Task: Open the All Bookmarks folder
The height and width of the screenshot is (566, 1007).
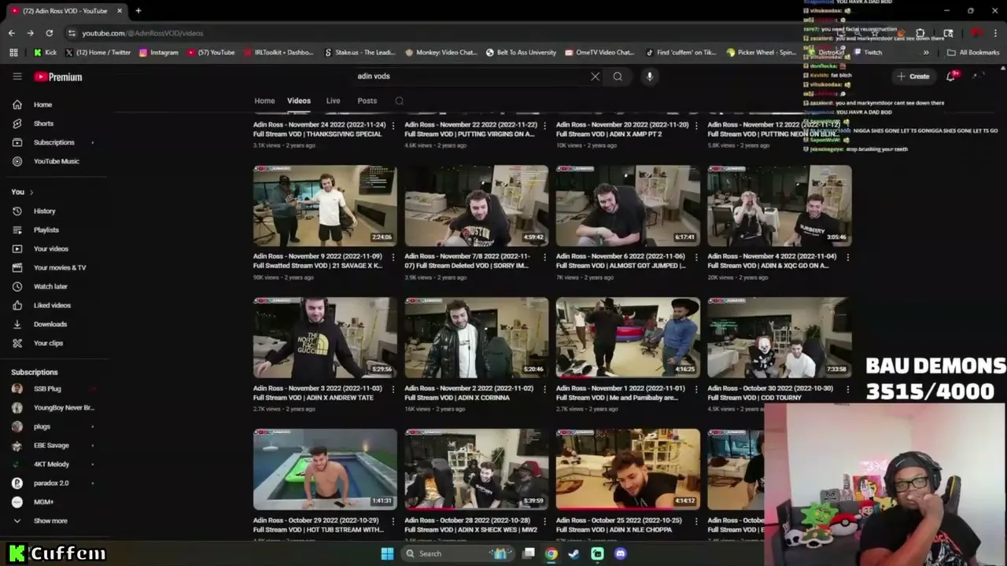Action: tap(973, 53)
